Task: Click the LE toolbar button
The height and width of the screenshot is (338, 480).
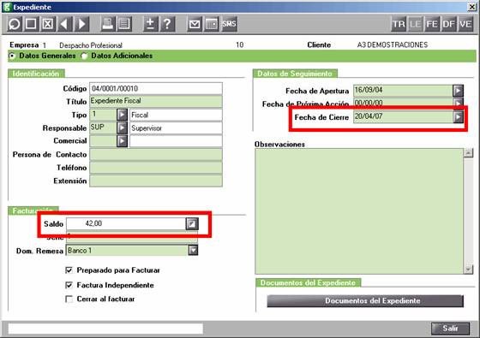Action: [x=415, y=24]
